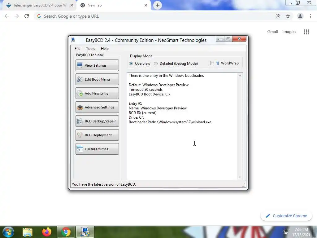
Task: Click the EasyBCD window resize grip
Action: (244, 185)
